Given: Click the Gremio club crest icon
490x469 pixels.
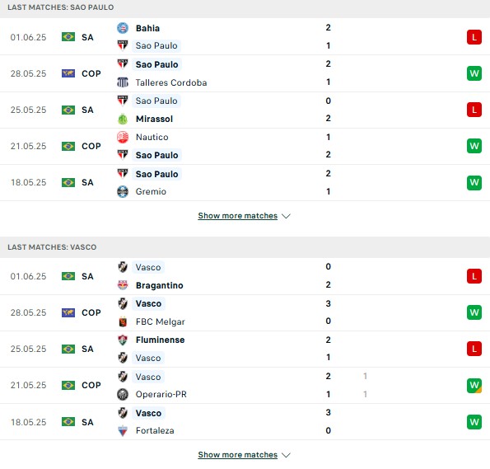Looking at the screenshot, I should pos(123,191).
